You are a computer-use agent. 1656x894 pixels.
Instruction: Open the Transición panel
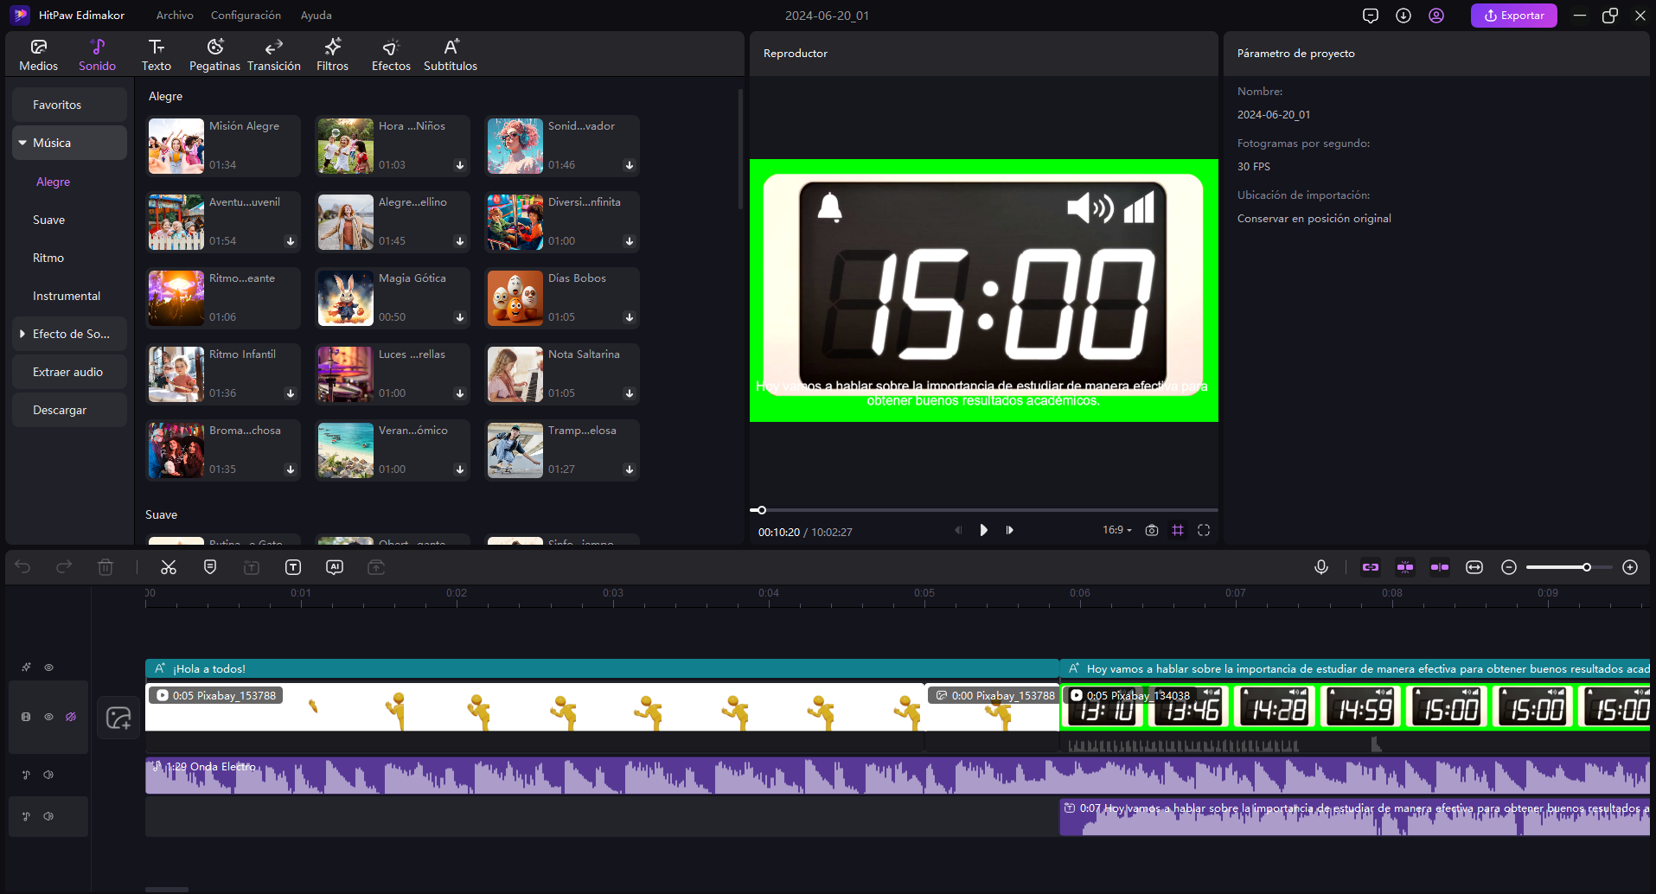tap(274, 53)
